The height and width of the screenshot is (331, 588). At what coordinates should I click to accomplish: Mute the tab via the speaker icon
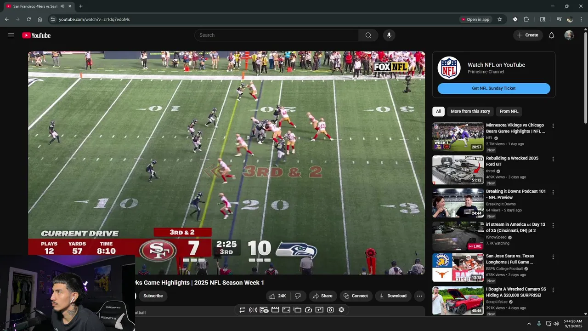pos(62,6)
